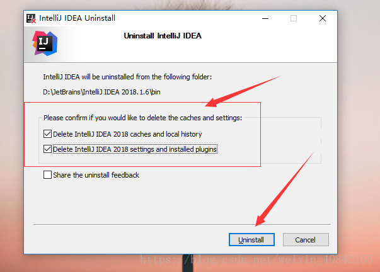Screen dimensions: 380x272
Task: Cancel the uninstall dialog
Action: [306, 239]
